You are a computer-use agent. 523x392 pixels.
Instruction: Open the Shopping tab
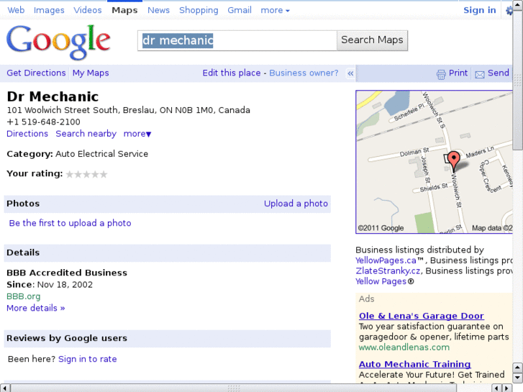tap(199, 10)
